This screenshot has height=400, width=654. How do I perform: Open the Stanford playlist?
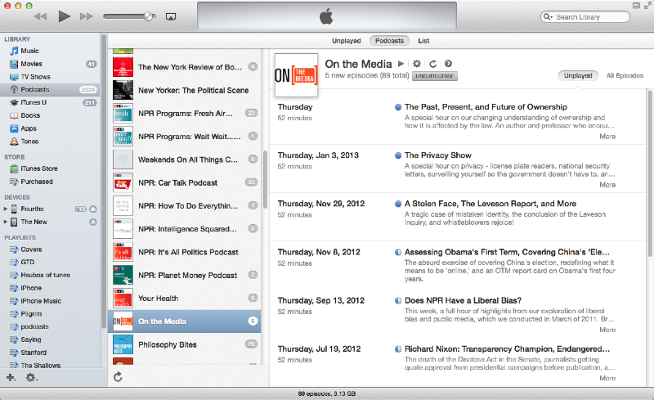(34, 353)
